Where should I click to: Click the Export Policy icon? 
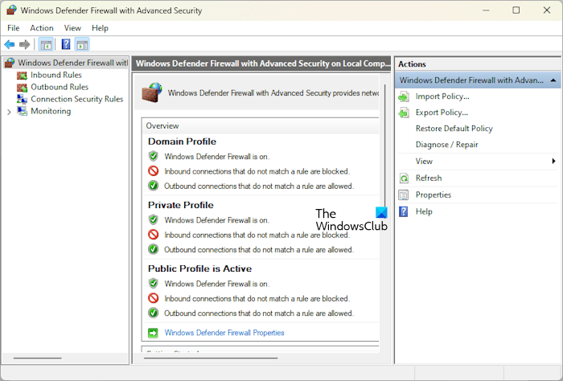[x=404, y=113]
